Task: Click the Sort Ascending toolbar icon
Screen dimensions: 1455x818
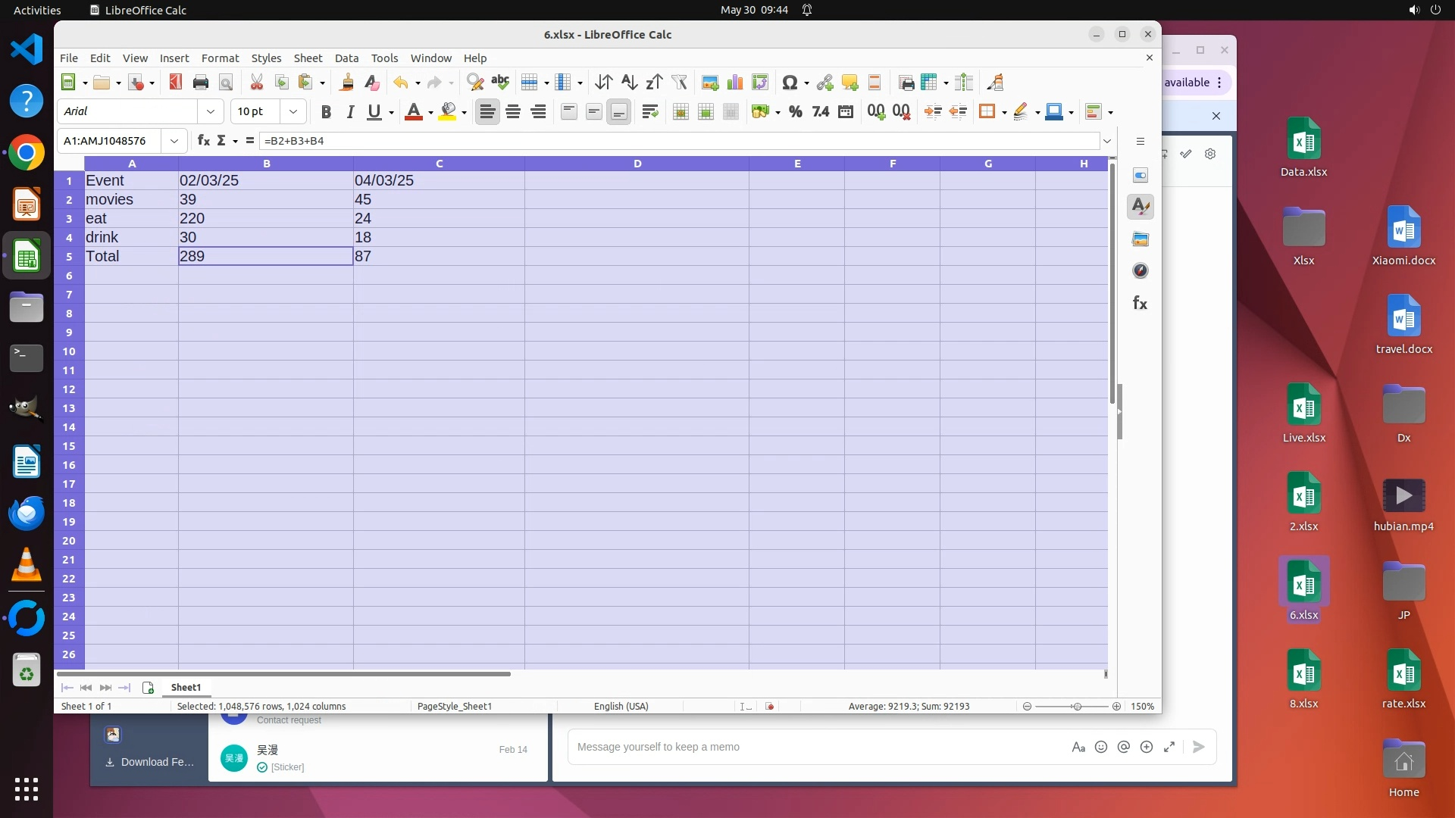Action: click(629, 83)
